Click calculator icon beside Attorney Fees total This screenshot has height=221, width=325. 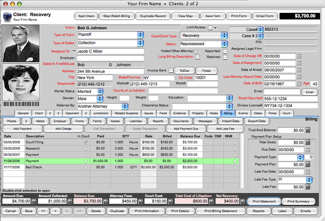tap(140, 201)
